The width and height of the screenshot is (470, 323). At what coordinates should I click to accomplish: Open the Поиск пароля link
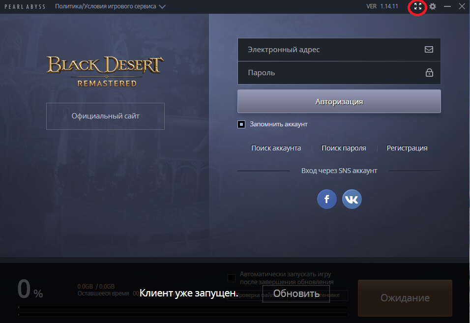(344, 148)
